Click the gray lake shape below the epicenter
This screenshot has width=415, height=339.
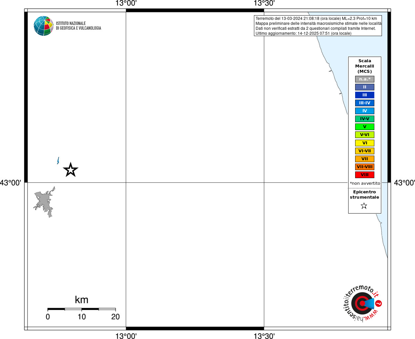[44, 202]
